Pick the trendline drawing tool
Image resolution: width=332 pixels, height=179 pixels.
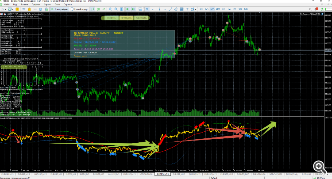point(170,9)
